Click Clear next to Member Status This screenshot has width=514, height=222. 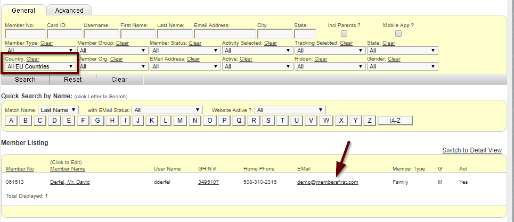pos(195,43)
